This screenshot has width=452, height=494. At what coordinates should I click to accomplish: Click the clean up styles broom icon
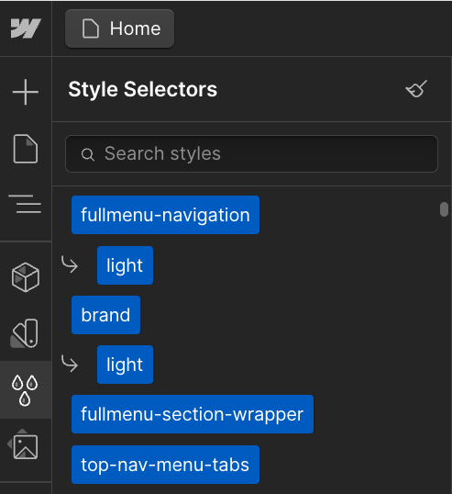[416, 89]
